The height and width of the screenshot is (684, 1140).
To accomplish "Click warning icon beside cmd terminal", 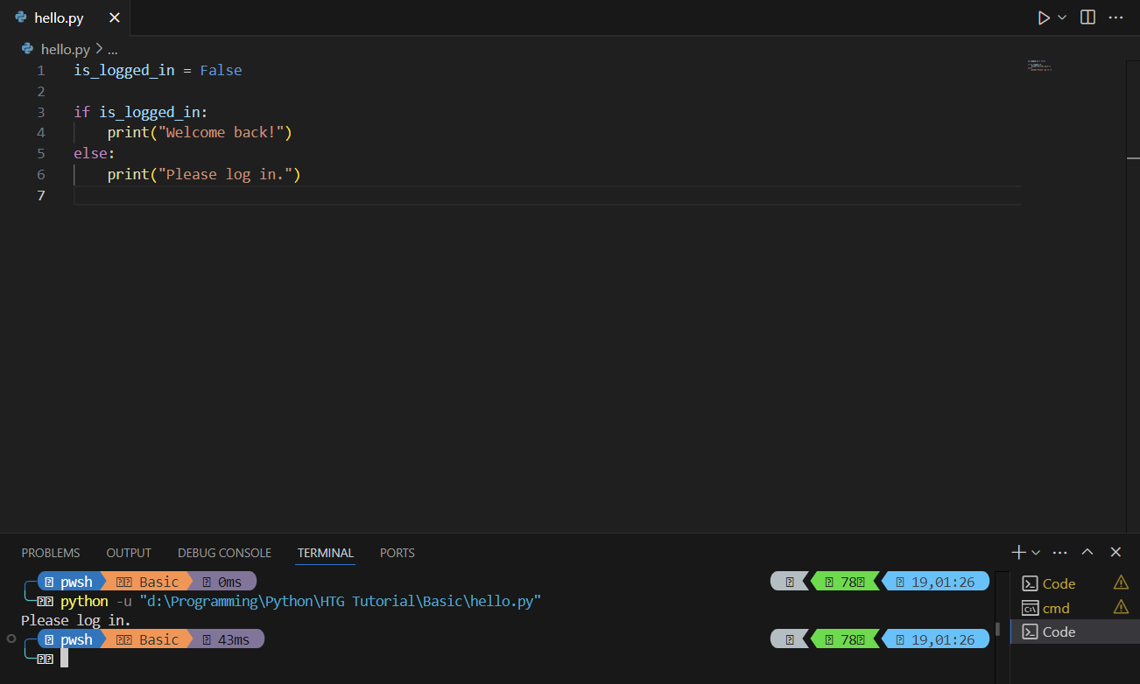I will [x=1121, y=607].
